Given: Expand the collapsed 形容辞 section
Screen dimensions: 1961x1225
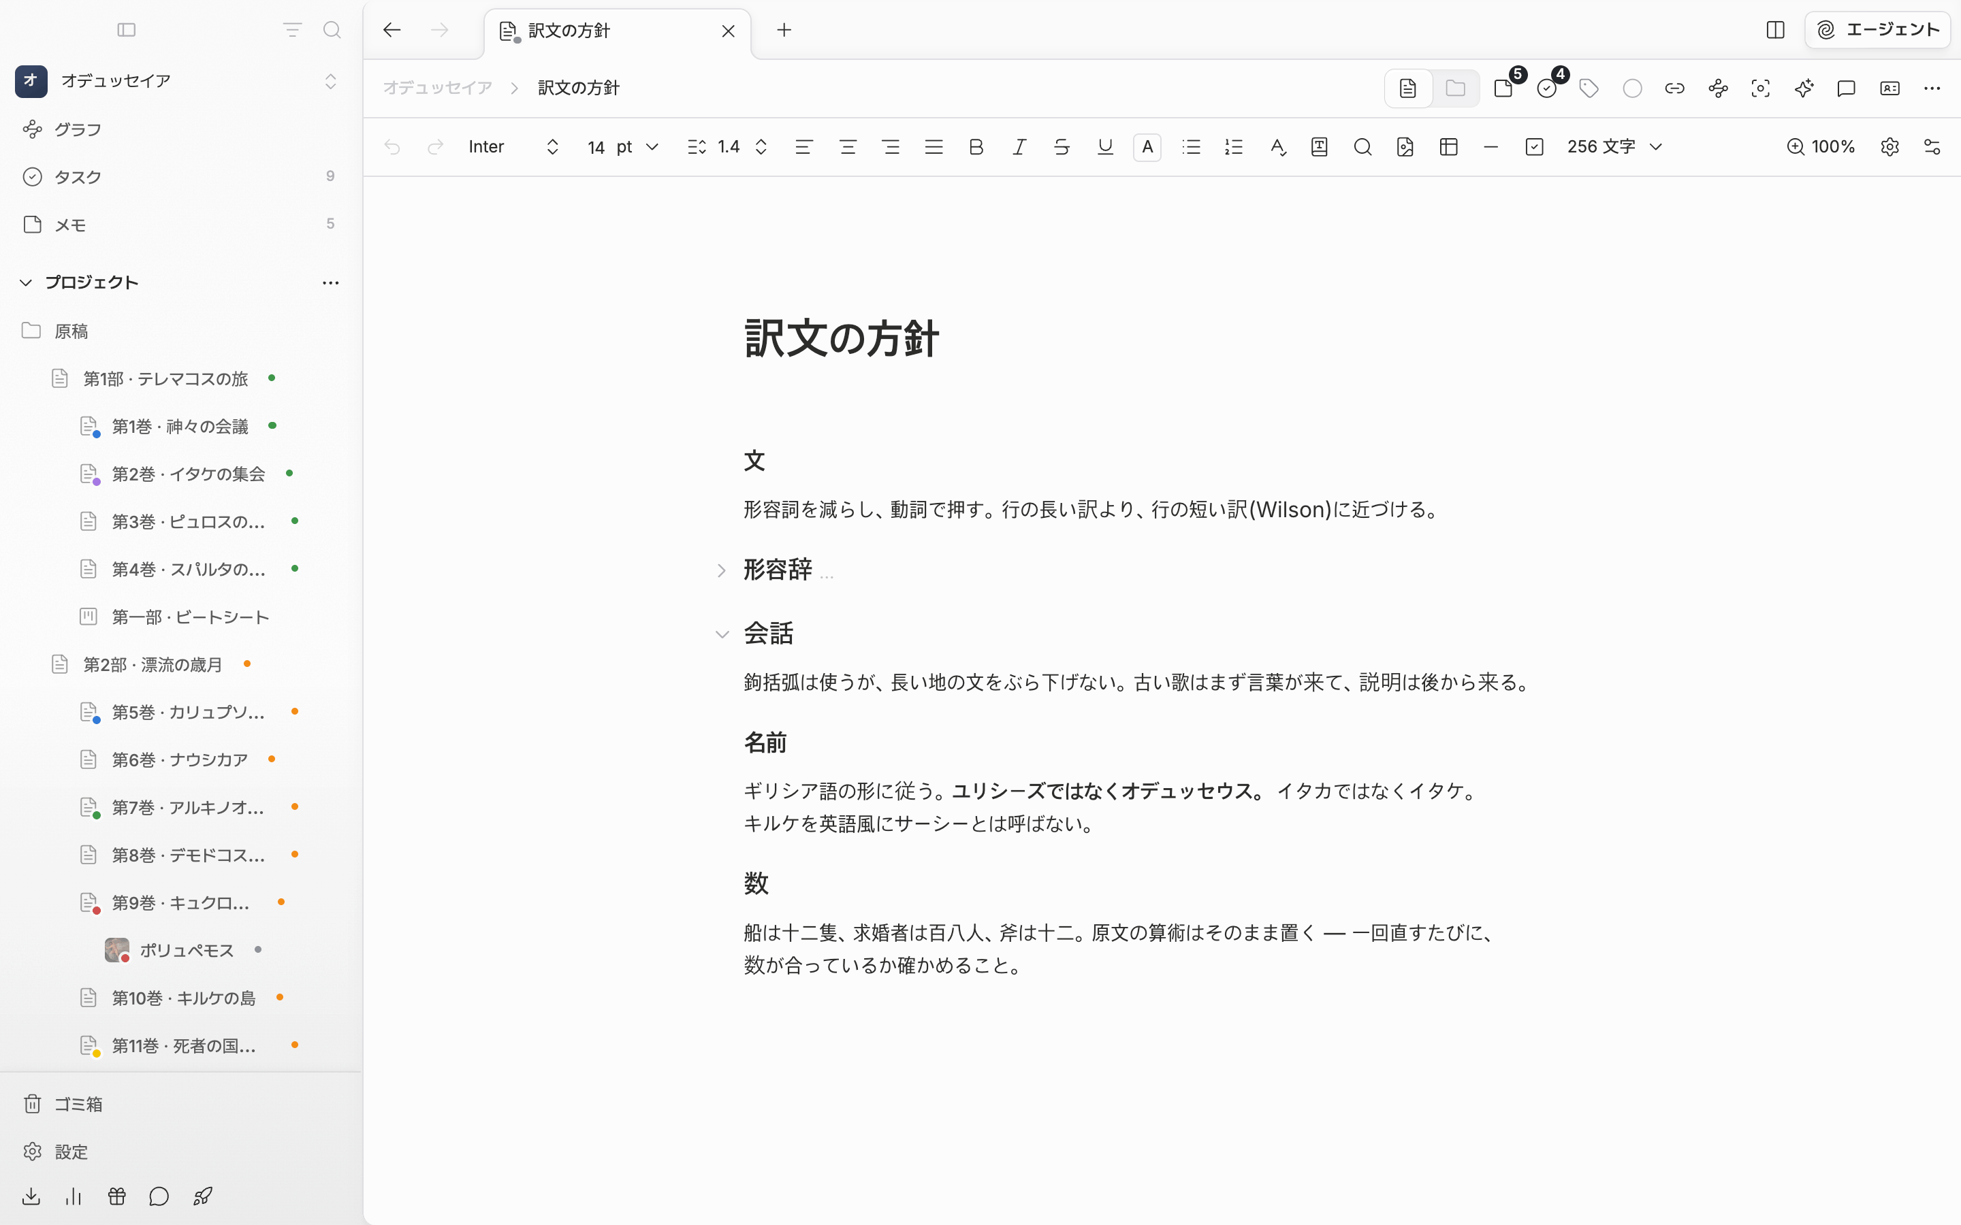Looking at the screenshot, I should 721,570.
